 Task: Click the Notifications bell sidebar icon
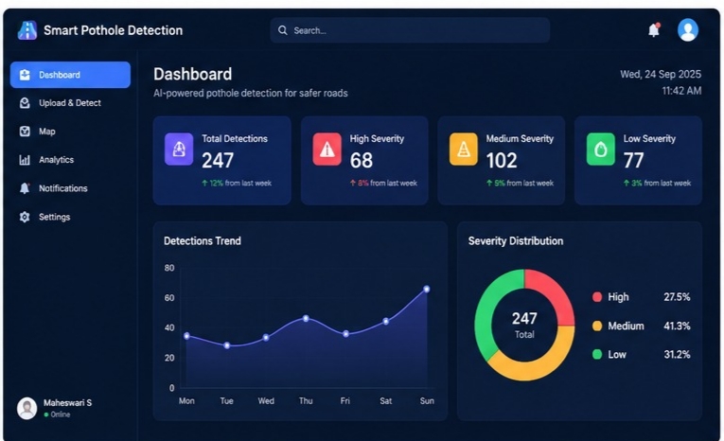click(25, 188)
